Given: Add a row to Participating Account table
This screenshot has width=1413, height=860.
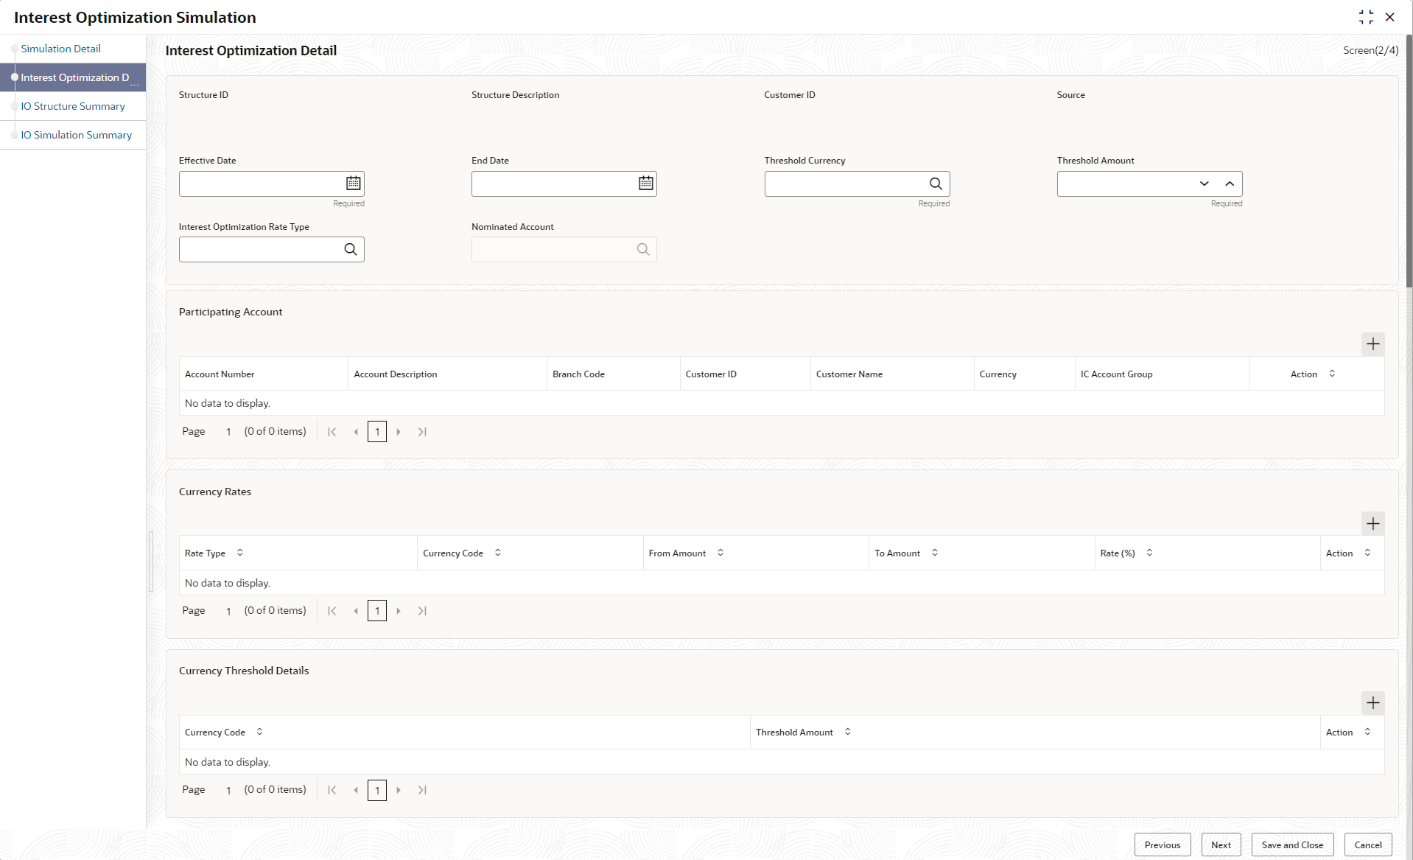Looking at the screenshot, I should coord(1372,343).
